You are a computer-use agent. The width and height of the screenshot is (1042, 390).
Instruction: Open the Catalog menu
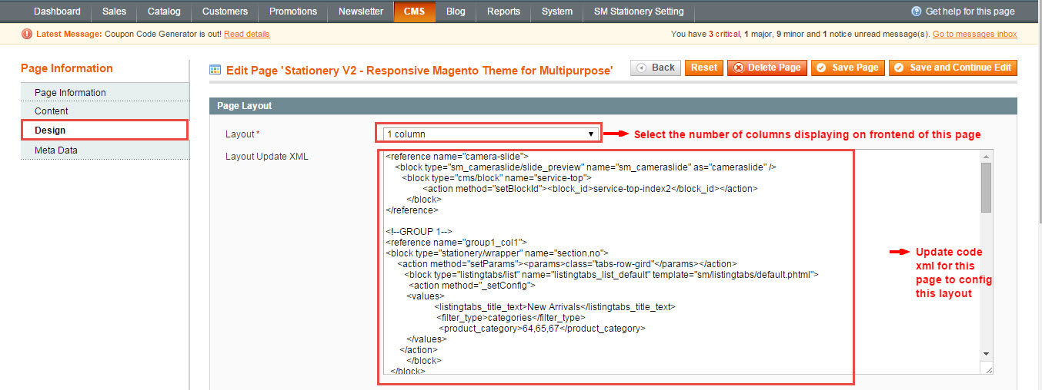pyautogui.click(x=164, y=12)
